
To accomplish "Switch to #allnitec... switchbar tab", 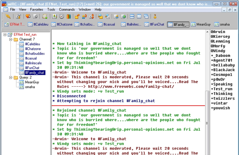I will tap(132, 24).
